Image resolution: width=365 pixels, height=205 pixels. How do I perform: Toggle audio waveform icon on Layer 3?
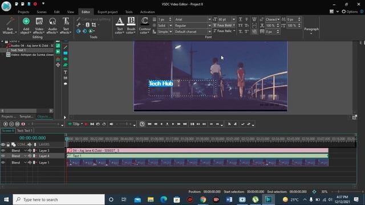(x=30, y=150)
